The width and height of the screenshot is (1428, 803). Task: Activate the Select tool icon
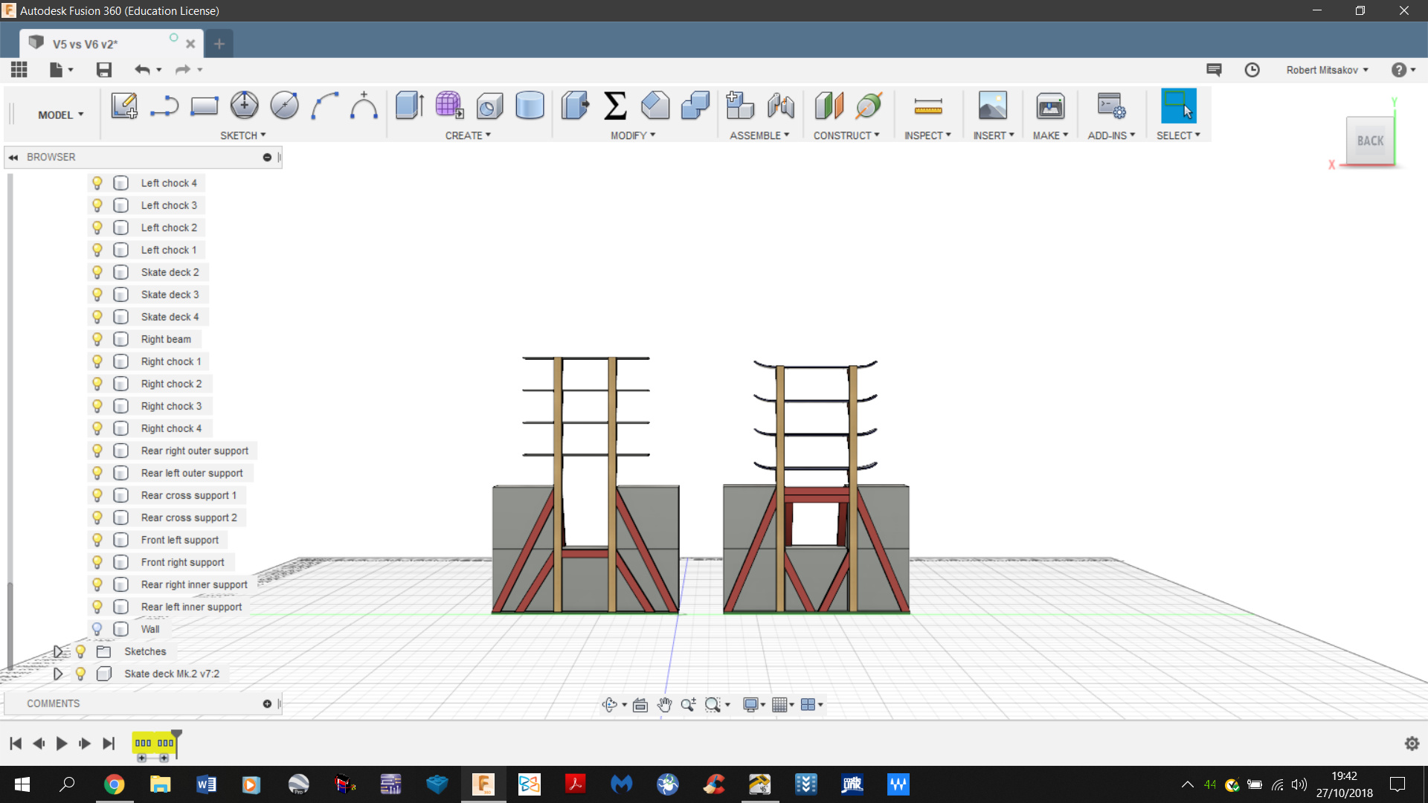(1179, 106)
